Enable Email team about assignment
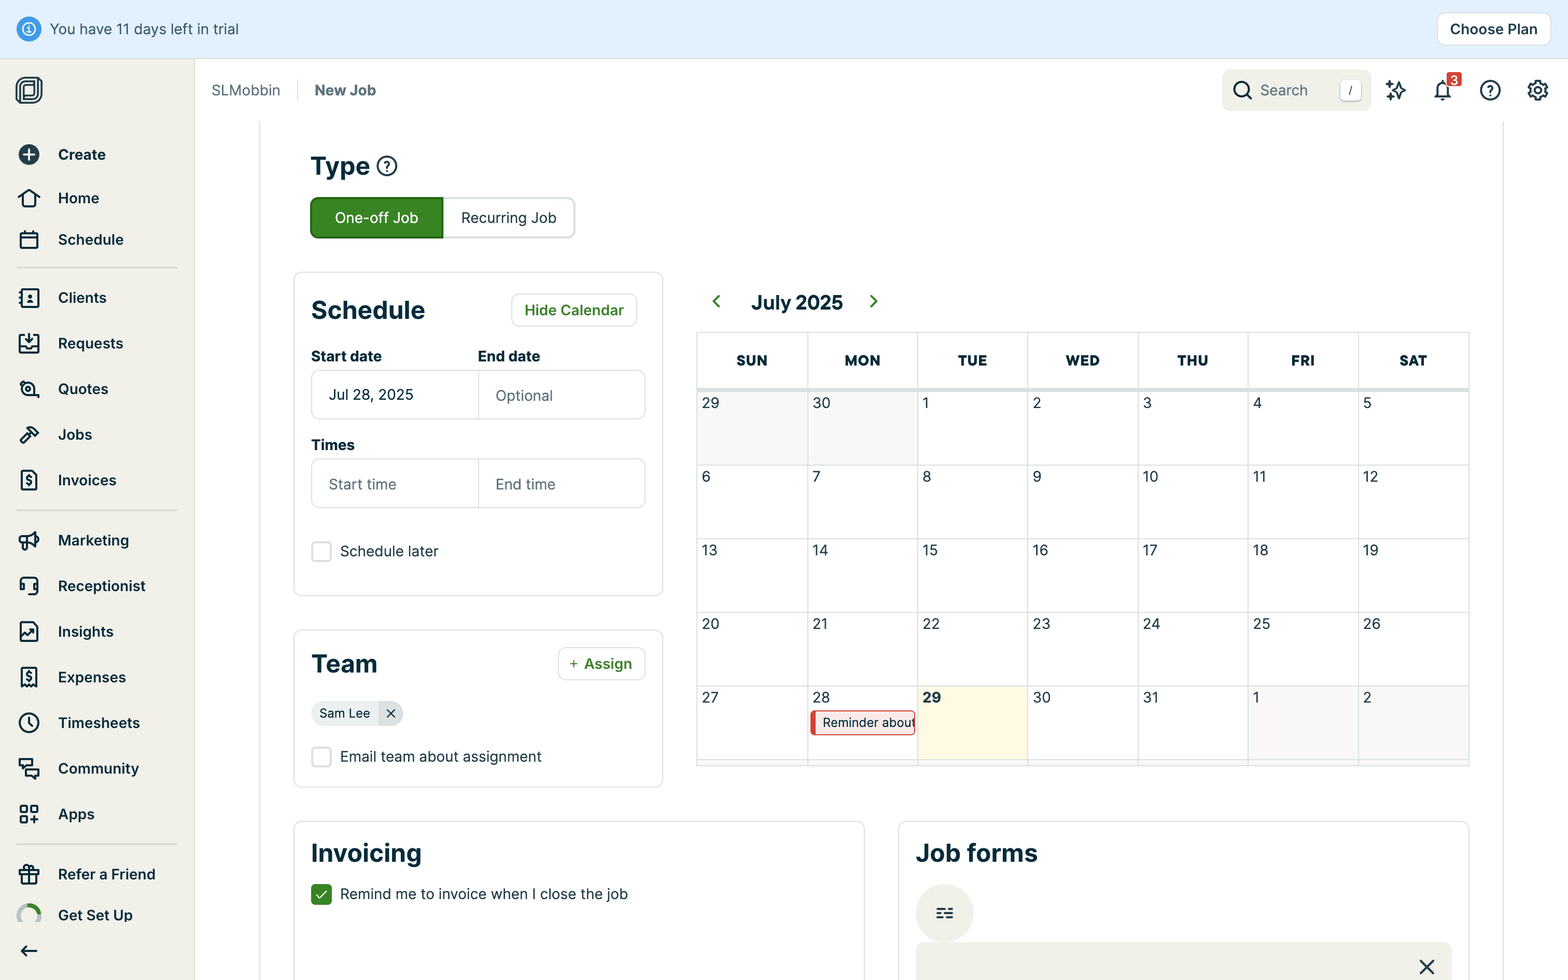Image resolution: width=1568 pixels, height=980 pixels. click(321, 757)
